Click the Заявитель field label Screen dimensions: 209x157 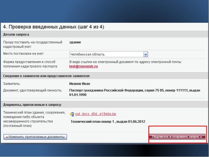(12, 84)
